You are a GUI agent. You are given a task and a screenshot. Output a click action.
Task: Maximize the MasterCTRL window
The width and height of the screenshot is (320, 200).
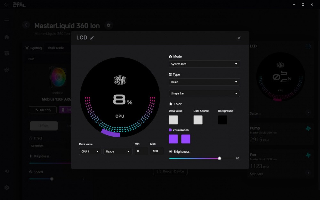[303, 4]
